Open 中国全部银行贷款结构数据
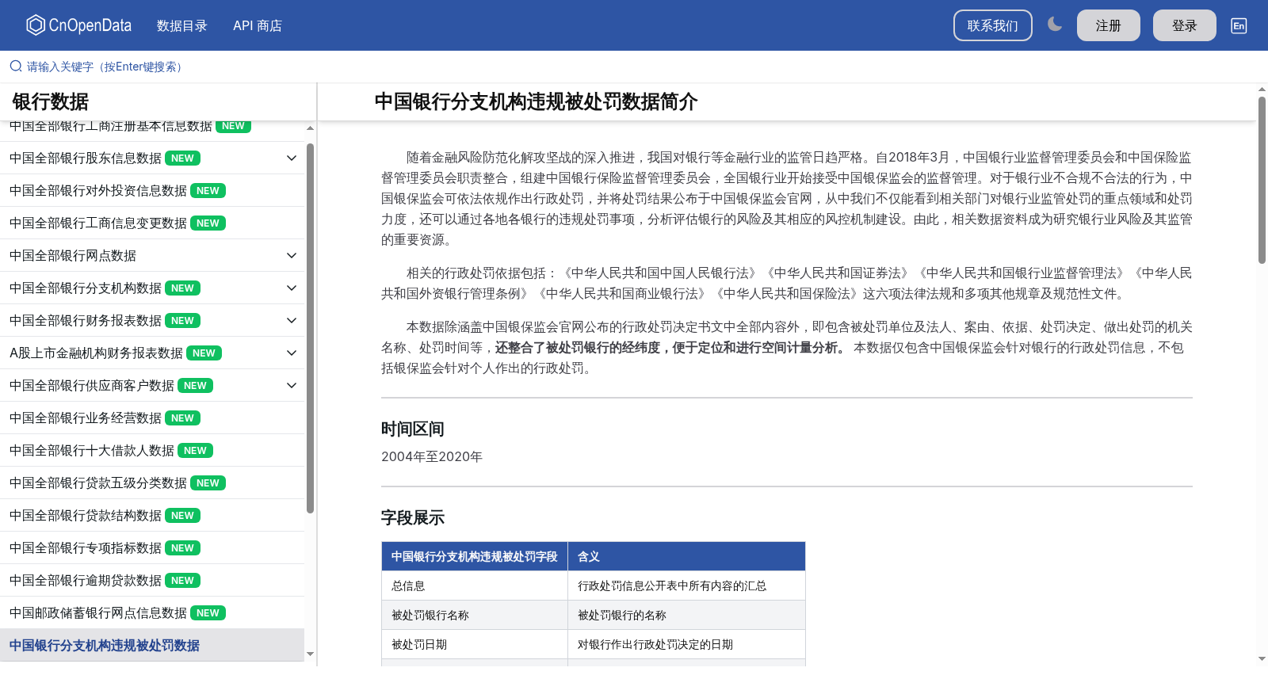This screenshot has height=679, width=1268. [152, 515]
